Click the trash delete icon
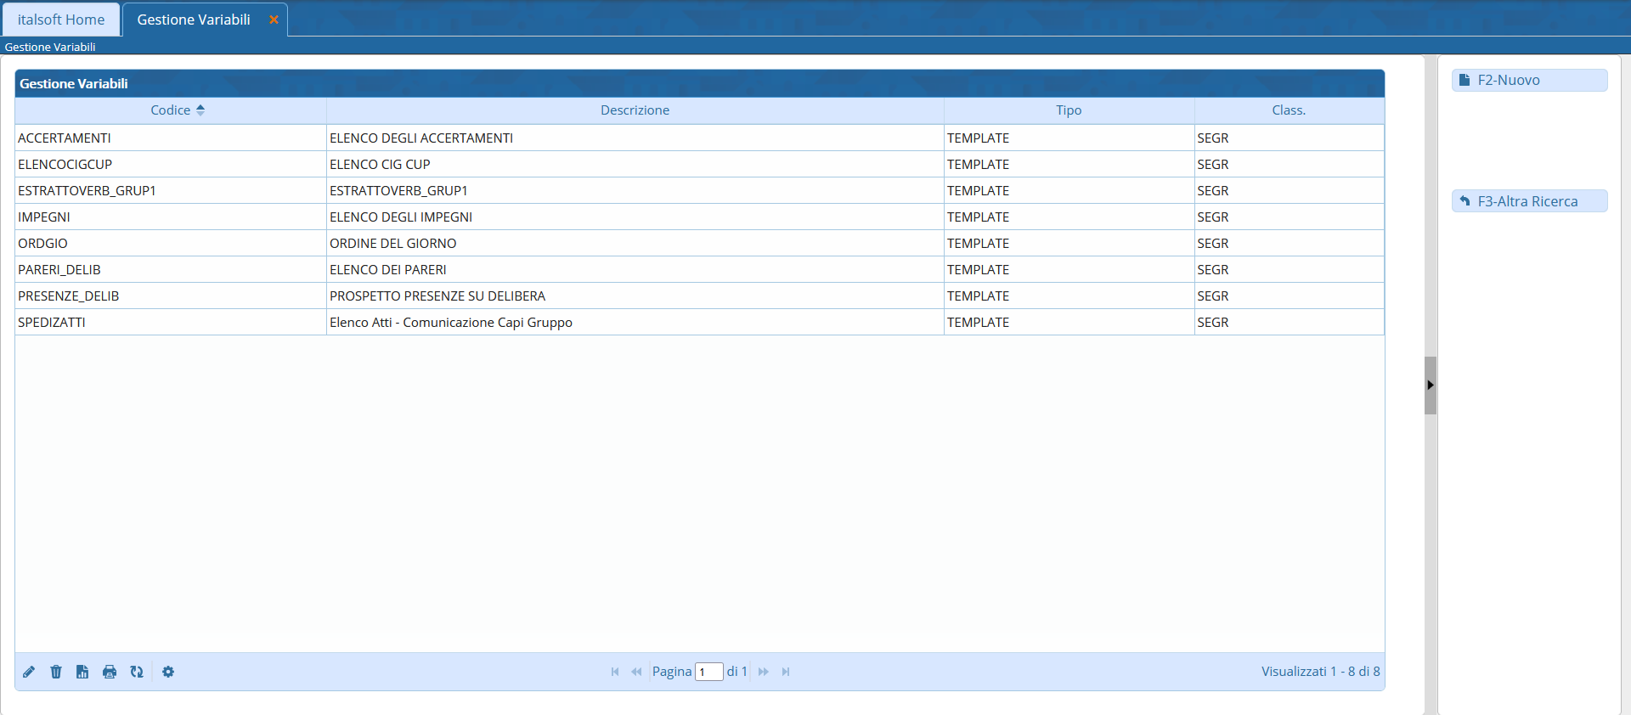The height and width of the screenshot is (715, 1631). point(56,672)
